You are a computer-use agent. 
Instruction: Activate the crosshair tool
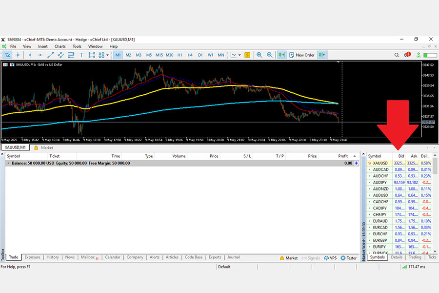tap(18, 55)
